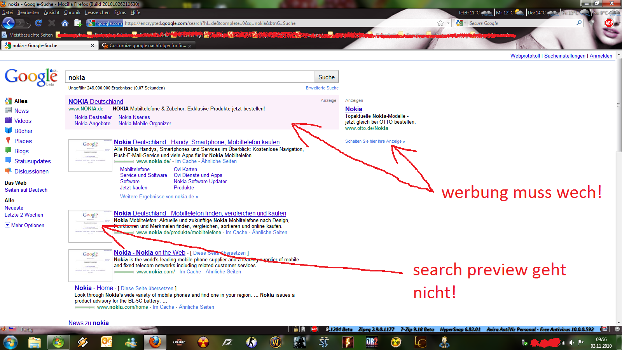Open the Lesezeichen menu
This screenshot has width=622, height=350.
(97, 12)
